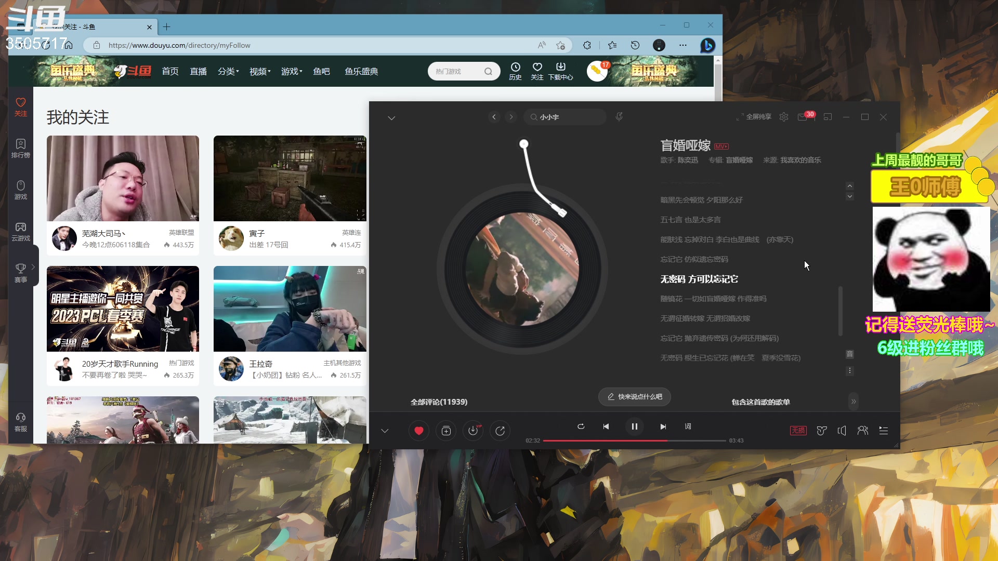
Task: Download the song using the VIP download icon
Action: click(473, 431)
